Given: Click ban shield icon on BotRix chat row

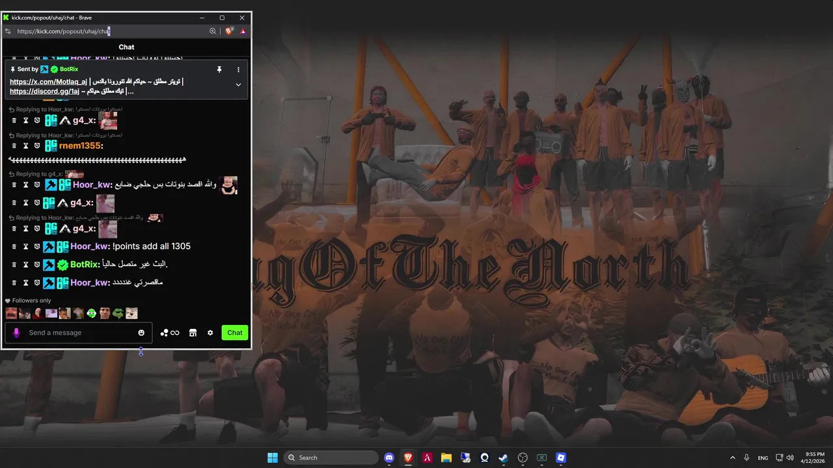Looking at the screenshot, I should (x=37, y=265).
